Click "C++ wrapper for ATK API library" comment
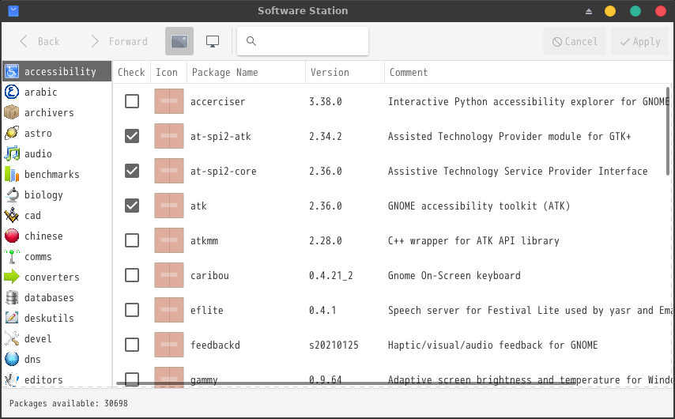The width and height of the screenshot is (675, 419). coord(473,240)
